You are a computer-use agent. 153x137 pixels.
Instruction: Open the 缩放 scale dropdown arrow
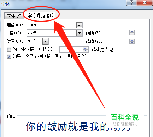click(79, 25)
